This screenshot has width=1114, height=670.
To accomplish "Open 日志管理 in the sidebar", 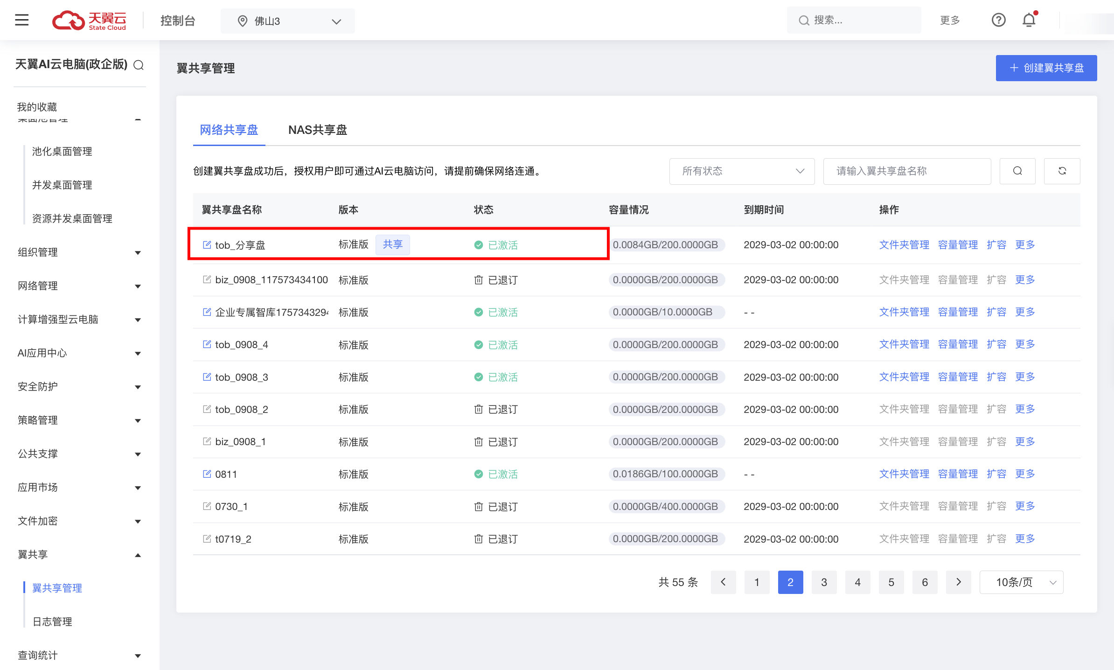I will (x=52, y=622).
